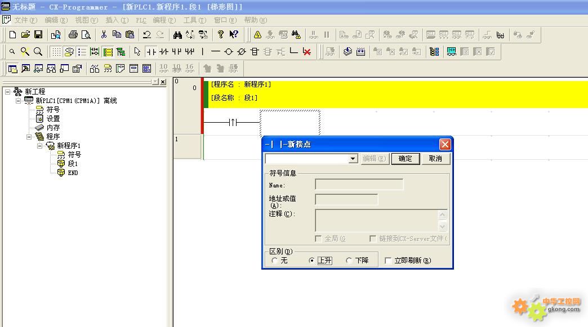Open the 视图 menu
588x327 pixels.
tap(86, 20)
